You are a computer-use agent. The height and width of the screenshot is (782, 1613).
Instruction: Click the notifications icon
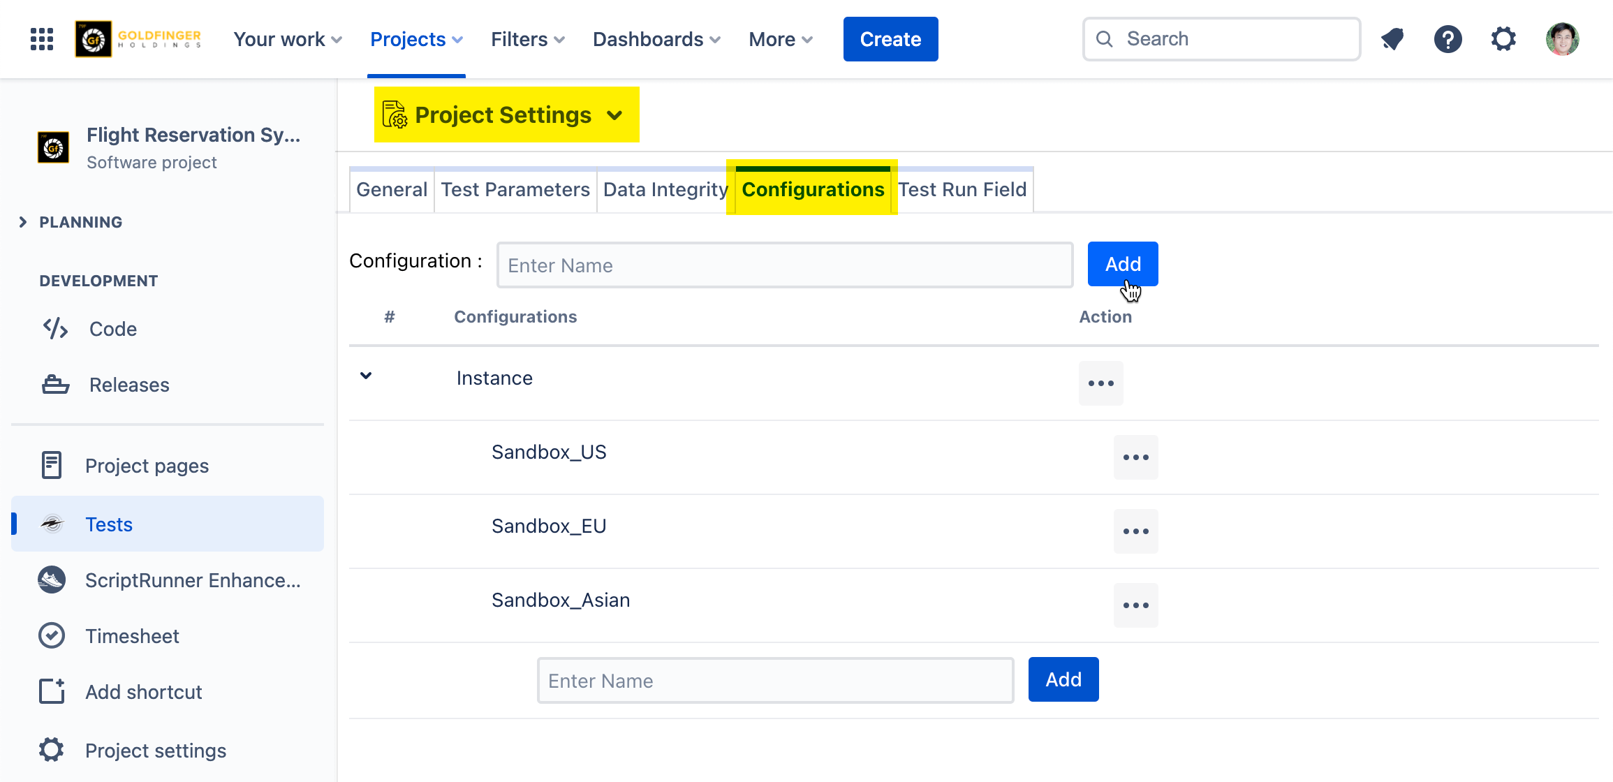[x=1392, y=39]
